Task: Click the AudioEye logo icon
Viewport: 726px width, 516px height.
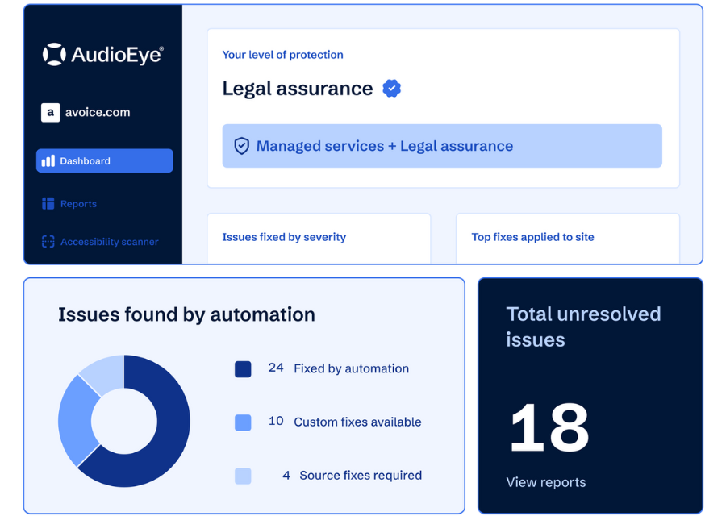Action: (54, 54)
